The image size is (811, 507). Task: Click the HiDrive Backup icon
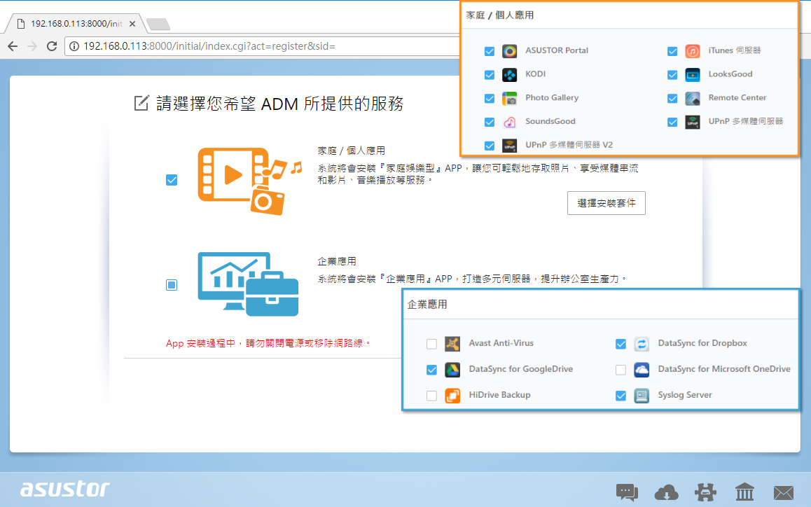pyautogui.click(x=452, y=395)
